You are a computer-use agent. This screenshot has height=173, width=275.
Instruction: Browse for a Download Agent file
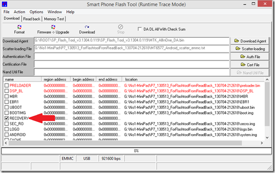point(250,41)
